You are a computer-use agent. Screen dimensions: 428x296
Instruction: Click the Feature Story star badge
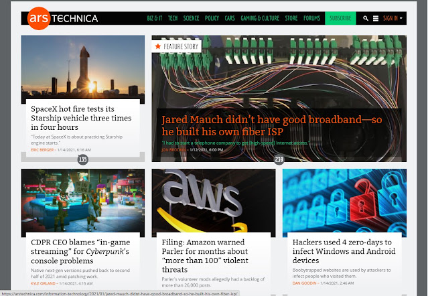[x=177, y=46]
